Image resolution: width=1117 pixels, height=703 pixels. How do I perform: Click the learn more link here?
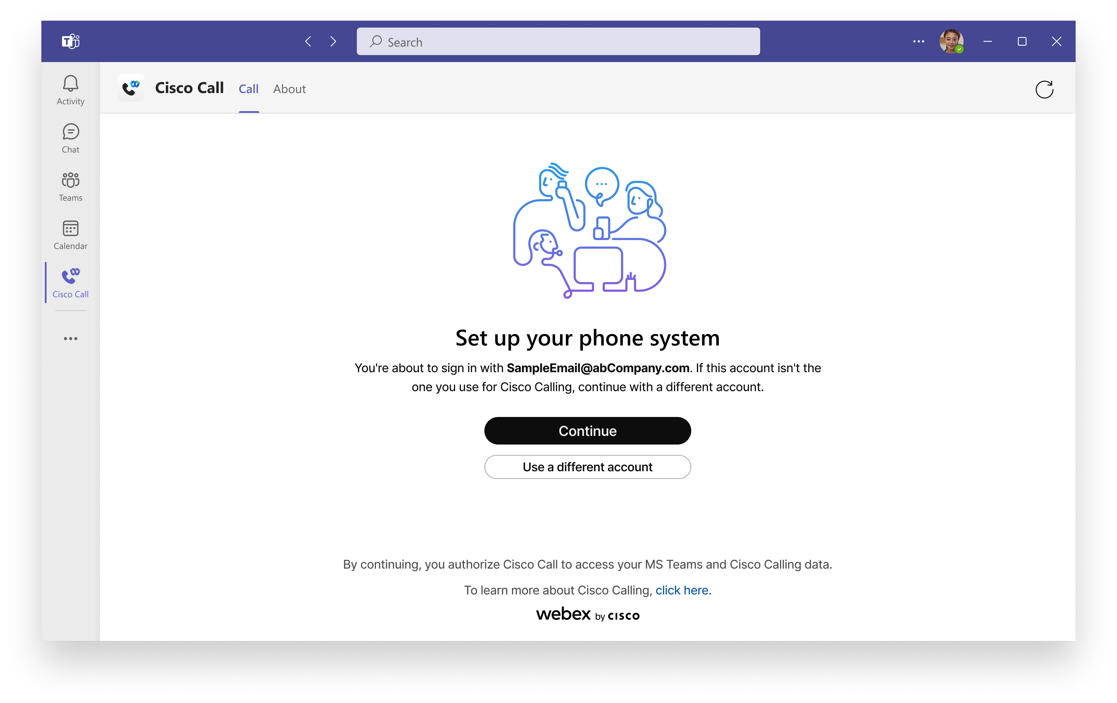click(683, 589)
